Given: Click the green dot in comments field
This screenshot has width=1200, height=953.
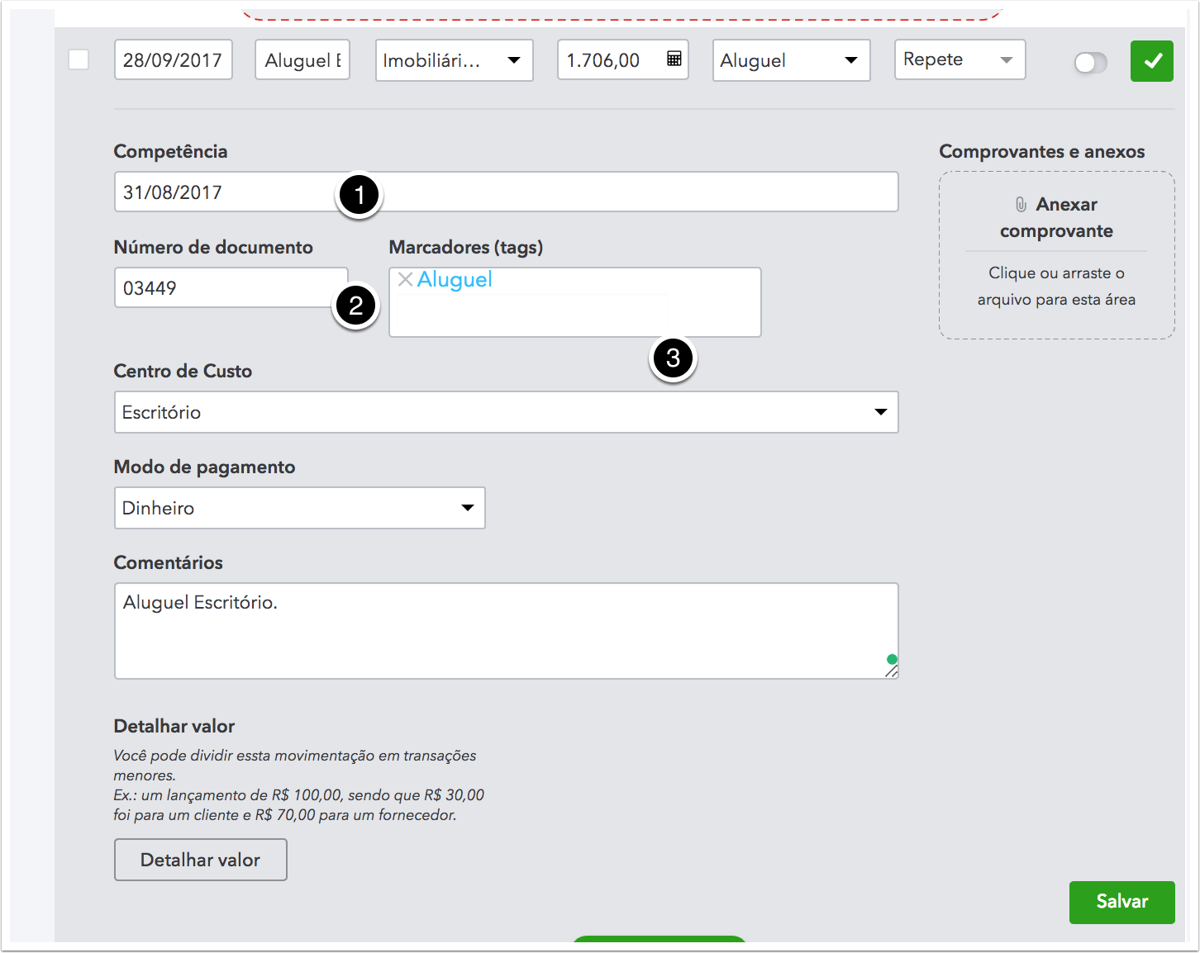Looking at the screenshot, I should point(892,659).
